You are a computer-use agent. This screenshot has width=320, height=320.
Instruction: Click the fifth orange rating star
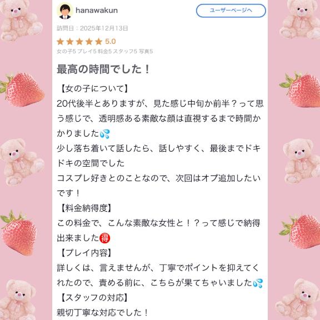tap(98, 42)
